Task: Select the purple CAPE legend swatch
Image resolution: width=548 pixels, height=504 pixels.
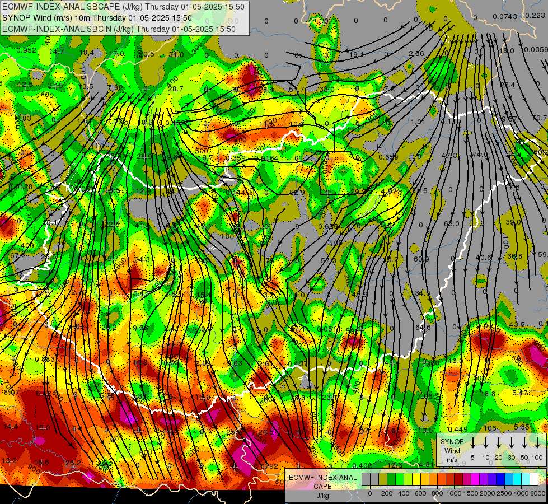Action: coord(483,479)
